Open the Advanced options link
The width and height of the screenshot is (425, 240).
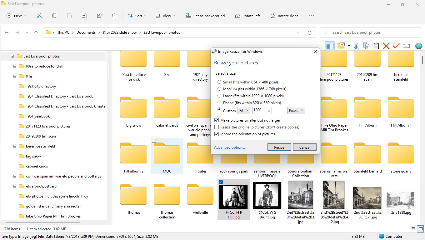230,147
